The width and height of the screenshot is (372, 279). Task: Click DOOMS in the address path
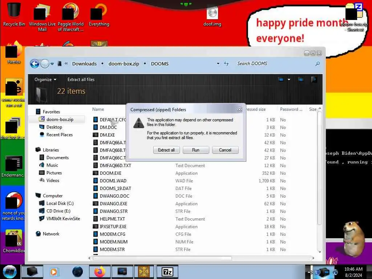pyautogui.click(x=160, y=64)
